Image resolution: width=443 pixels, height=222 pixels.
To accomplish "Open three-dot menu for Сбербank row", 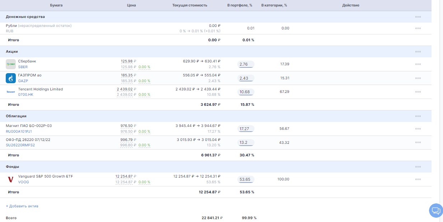I will pyautogui.click(x=418, y=64).
